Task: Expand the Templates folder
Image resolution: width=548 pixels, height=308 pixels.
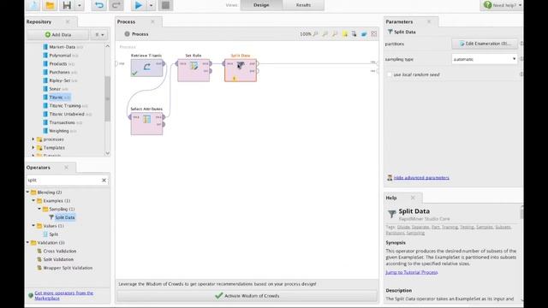Action: pyautogui.click(x=33, y=147)
